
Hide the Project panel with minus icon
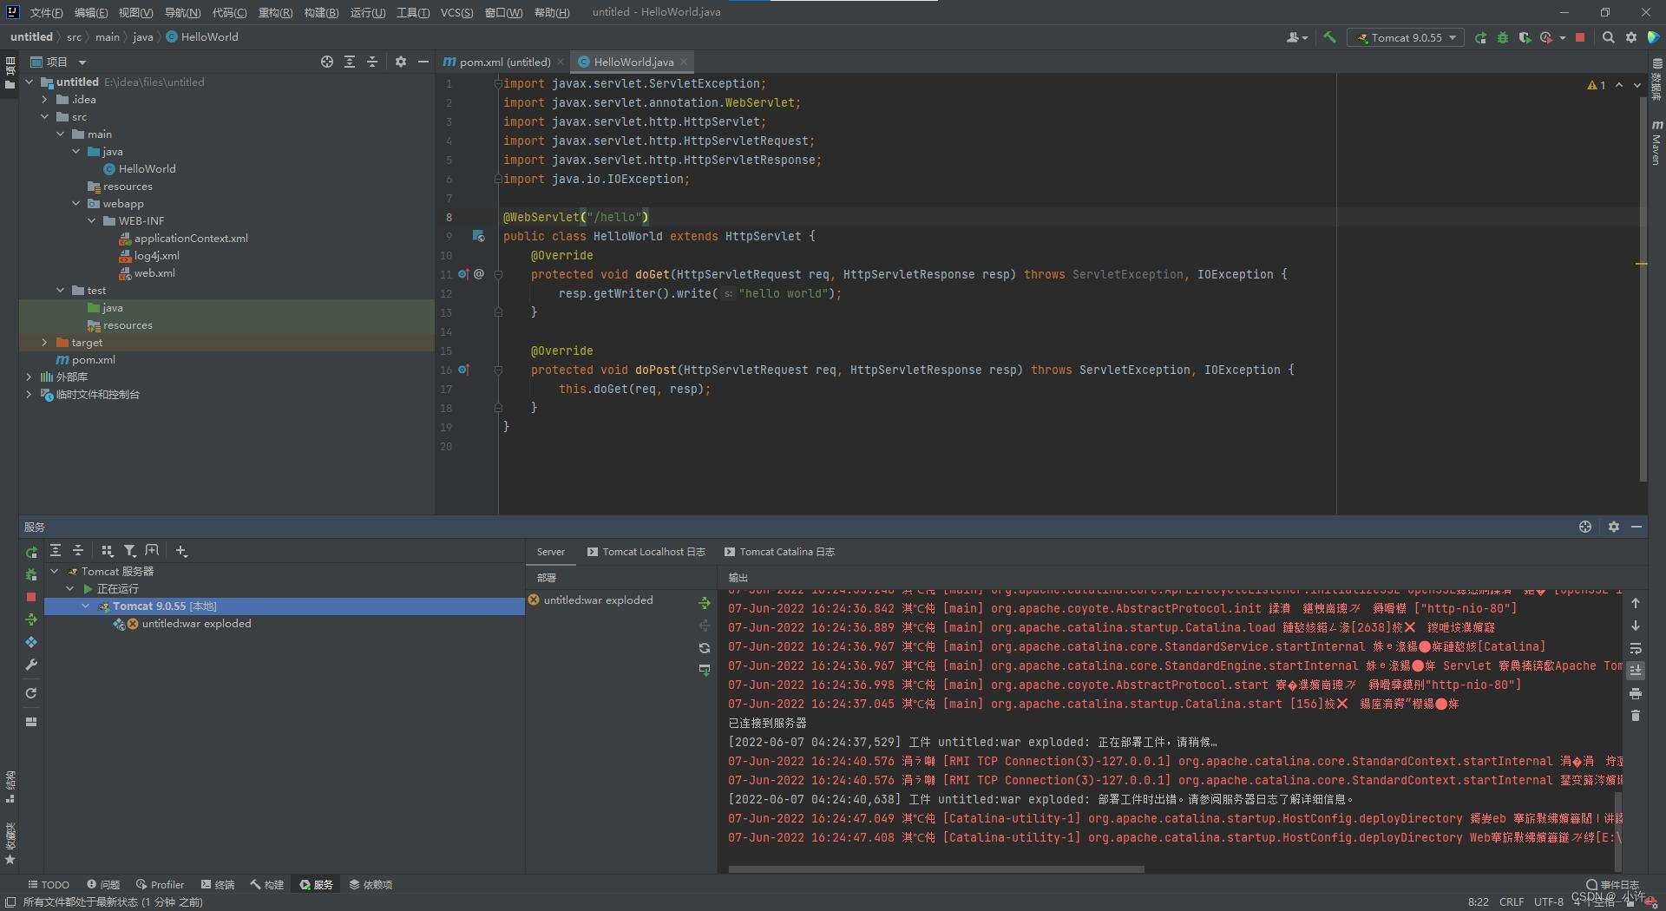pos(423,62)
